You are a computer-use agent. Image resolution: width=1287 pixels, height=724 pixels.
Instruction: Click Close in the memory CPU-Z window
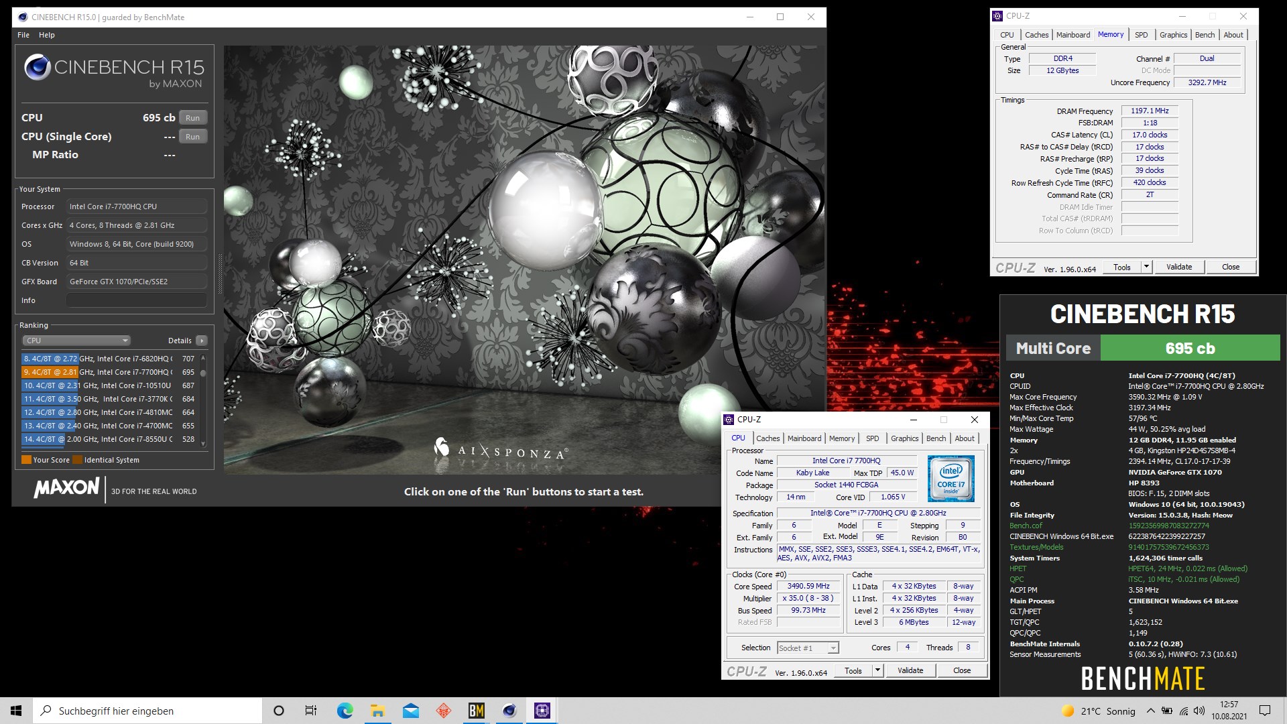coord(1231,267)
